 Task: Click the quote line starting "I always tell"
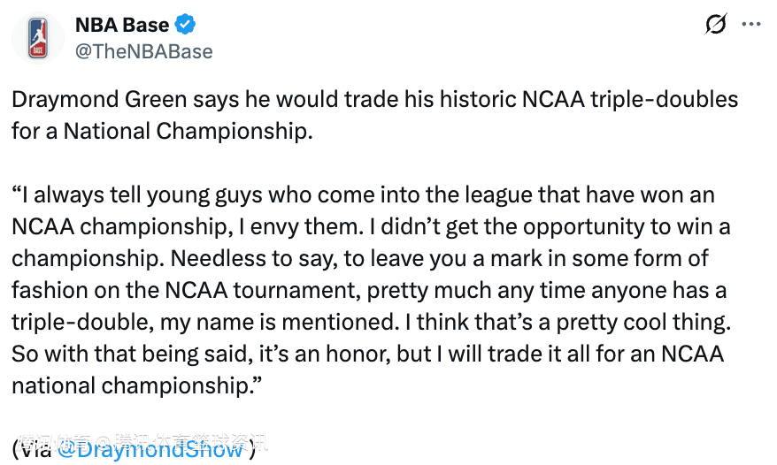click(x=363, y=194)
